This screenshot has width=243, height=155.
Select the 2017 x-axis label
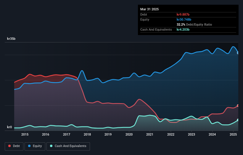(67, 134)
